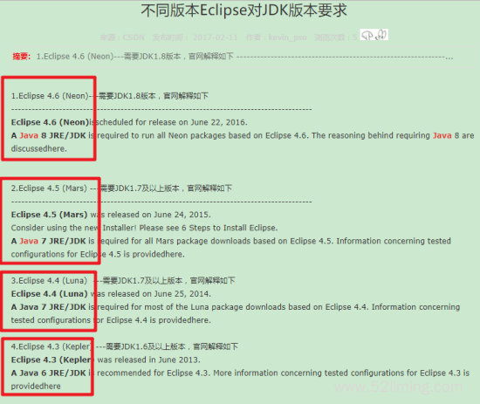The height and width of the screenshot is (404, 480).
Task: Click '需要JDK1.6及以上版本' in the Kepler heading line
Action: 146,346
